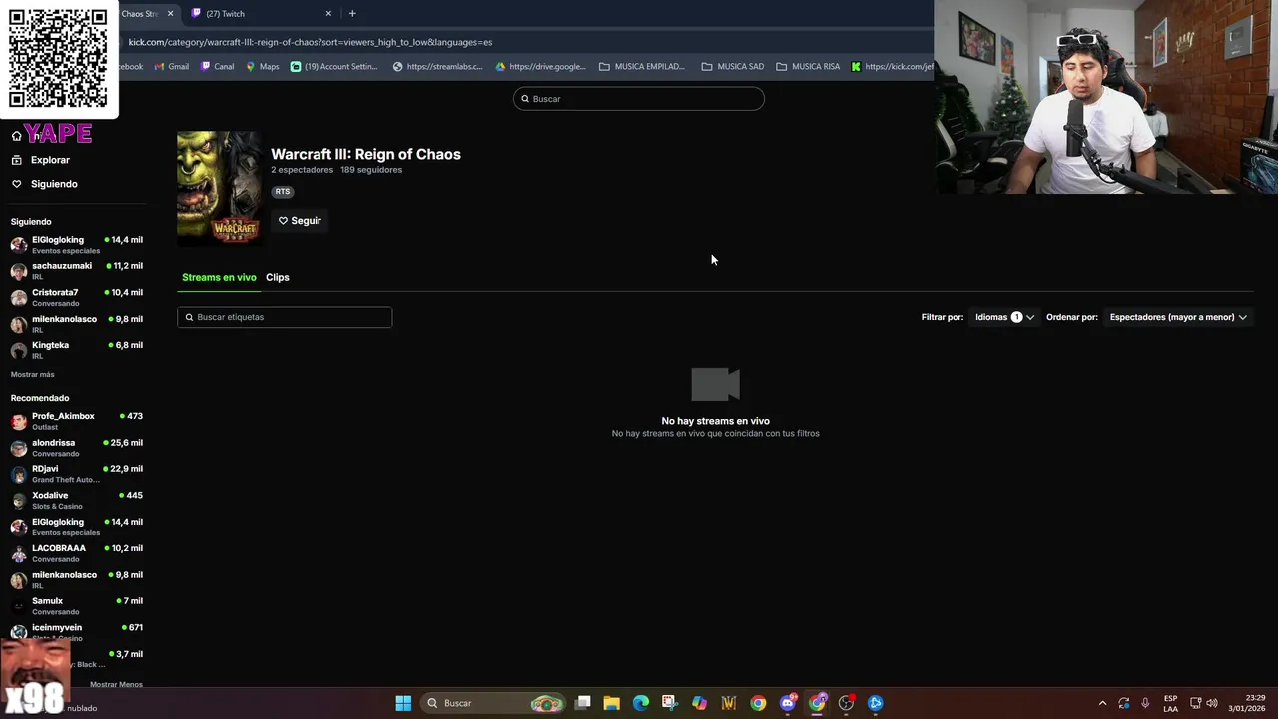Screen dimensions: 1278x719
Task: Open Xodalive recommended channel
Action: coord(77,500)
